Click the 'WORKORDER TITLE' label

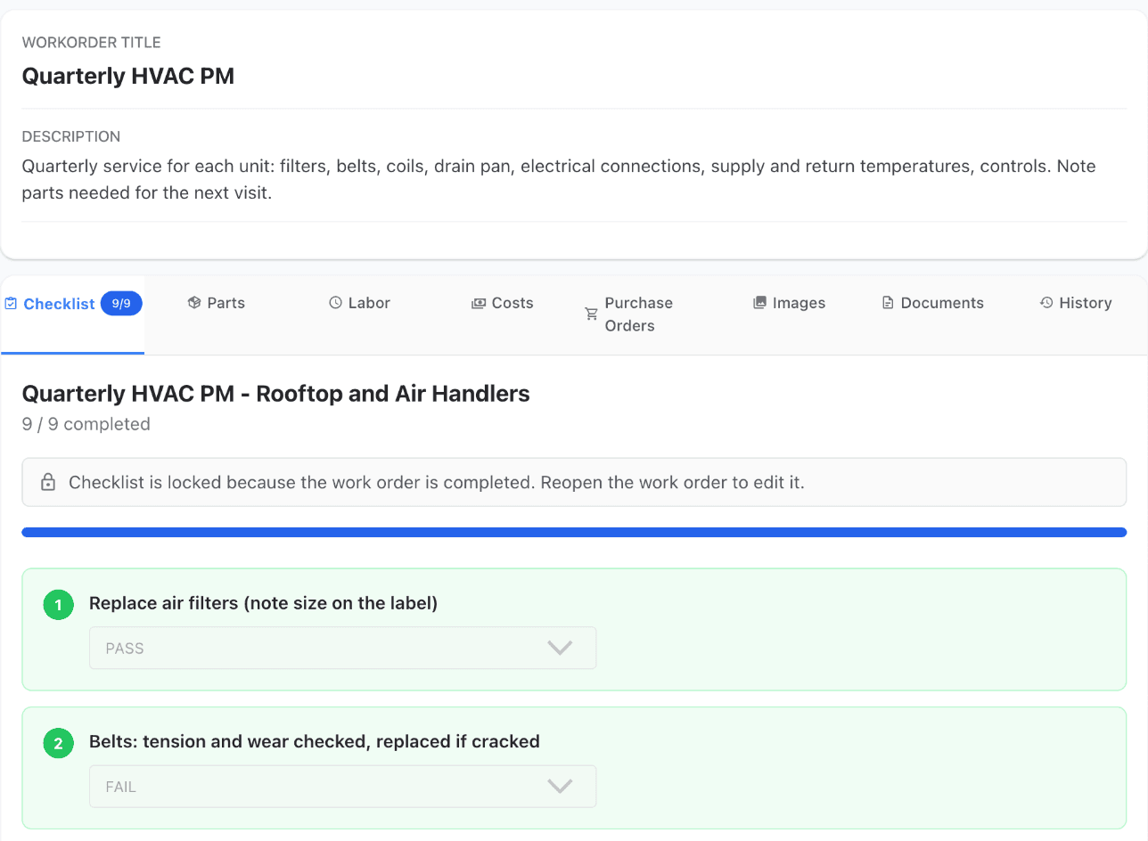[x=91, y=43]
